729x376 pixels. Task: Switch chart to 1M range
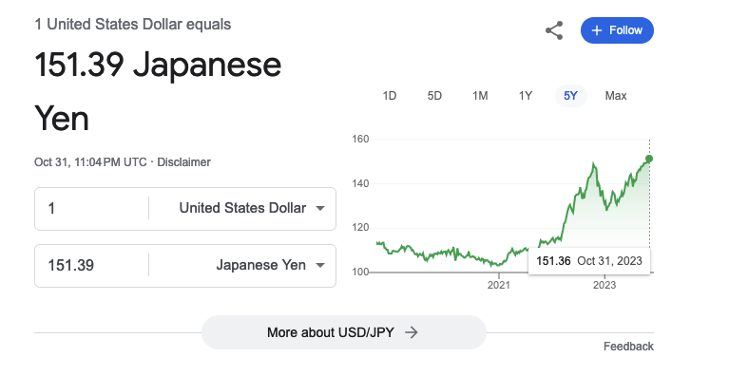(480, 96)
